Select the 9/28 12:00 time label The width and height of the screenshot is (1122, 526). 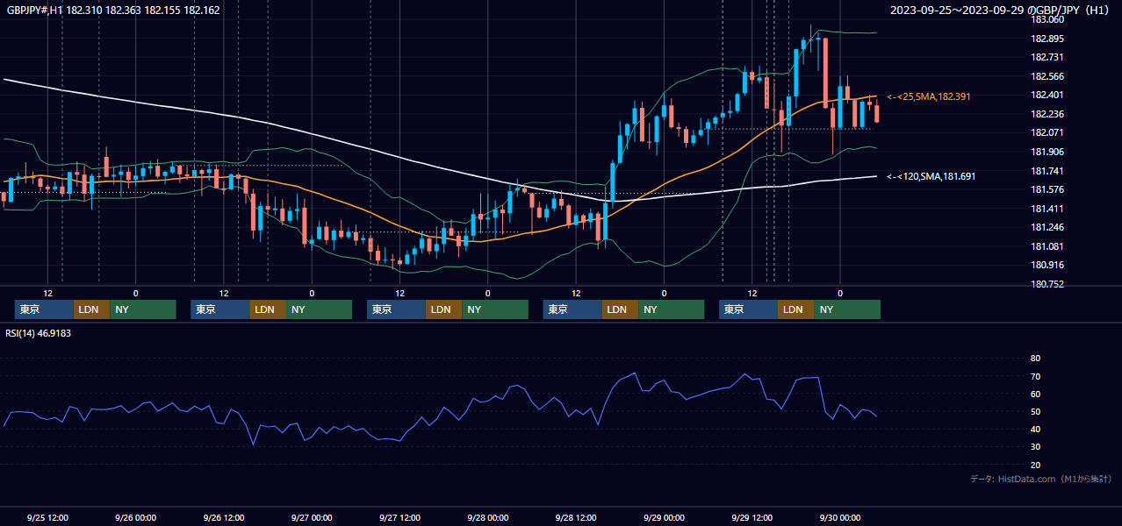pos(576,517)
